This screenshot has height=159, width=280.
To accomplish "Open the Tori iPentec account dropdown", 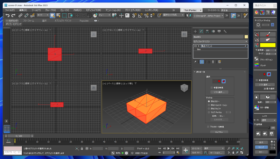I will [x=191, y=10].
